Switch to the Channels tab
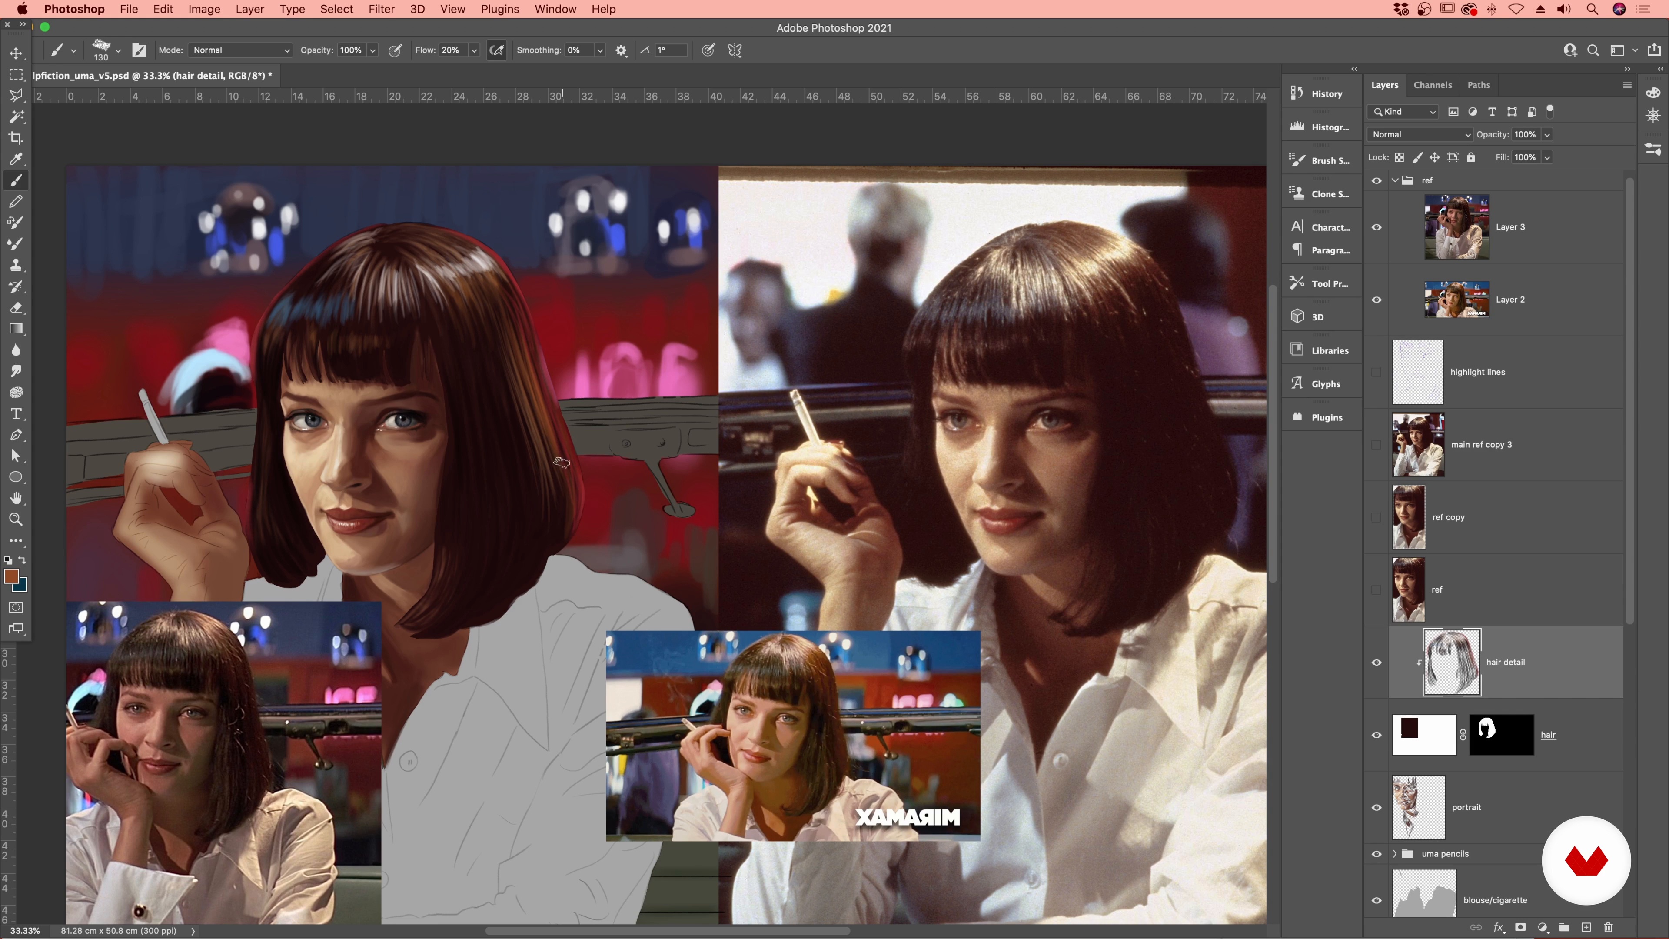Image resolution: width=1669 pixels, height=939 pixels. click(x=1433, y=85)
